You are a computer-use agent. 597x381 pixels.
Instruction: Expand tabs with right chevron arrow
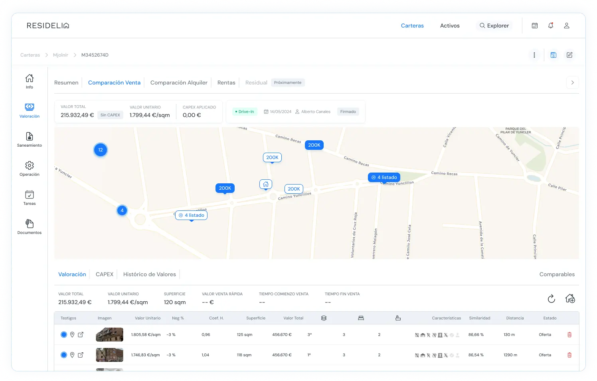(x=573, y=82)
